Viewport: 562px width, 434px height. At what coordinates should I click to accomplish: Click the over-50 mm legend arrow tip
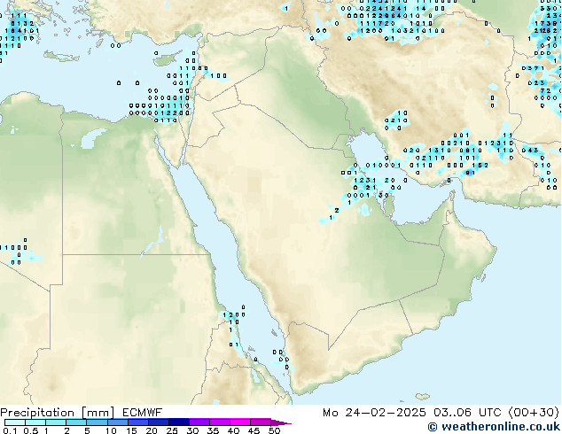point(281,422)
